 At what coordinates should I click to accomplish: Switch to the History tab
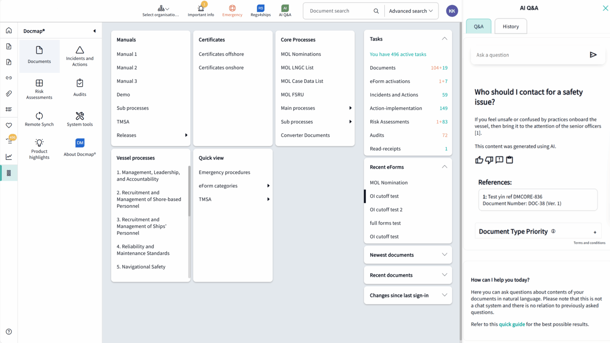click(x=510, y=26)
